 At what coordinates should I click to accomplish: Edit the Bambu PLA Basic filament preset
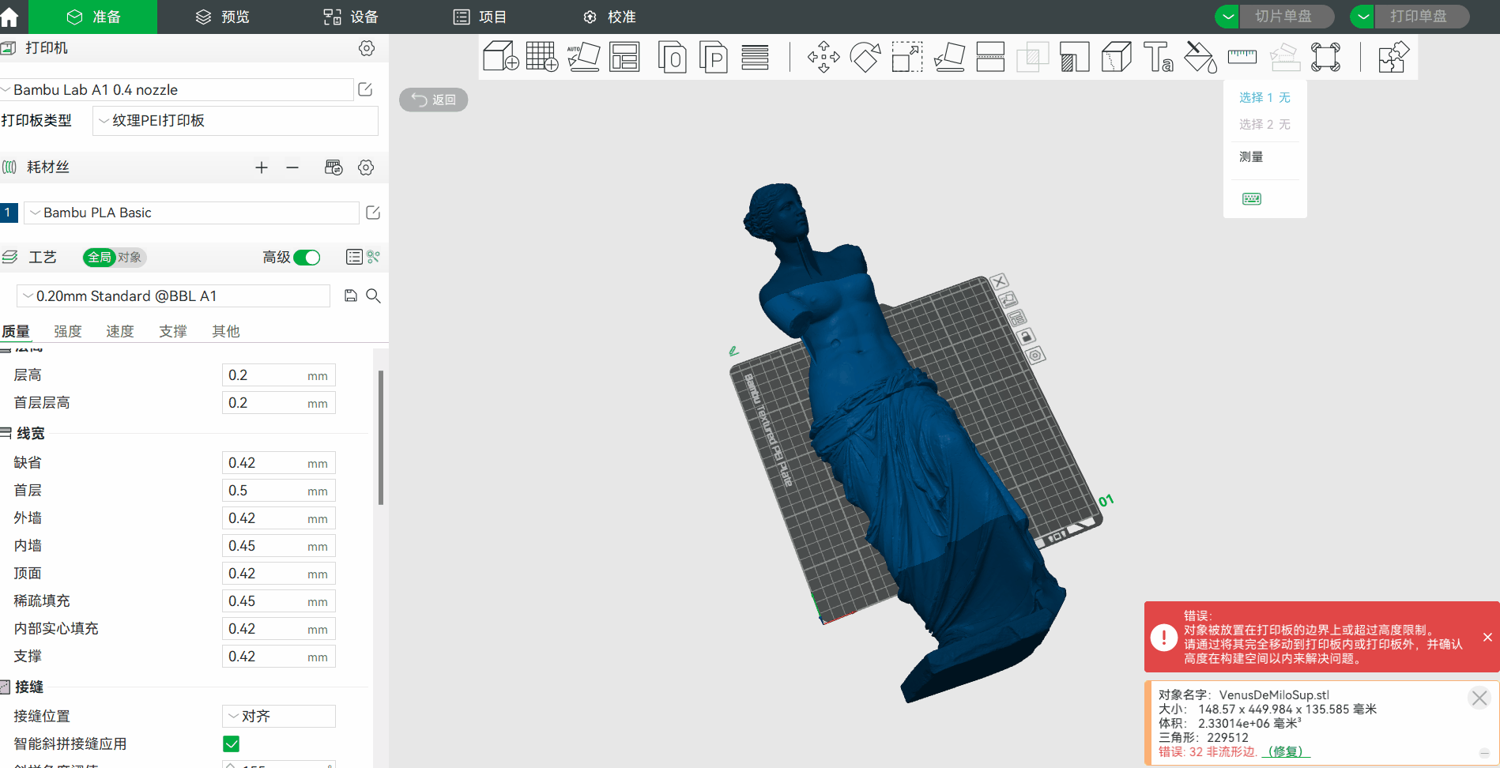373,213
